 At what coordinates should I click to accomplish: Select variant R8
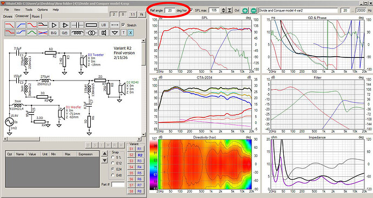click(139, 192)
